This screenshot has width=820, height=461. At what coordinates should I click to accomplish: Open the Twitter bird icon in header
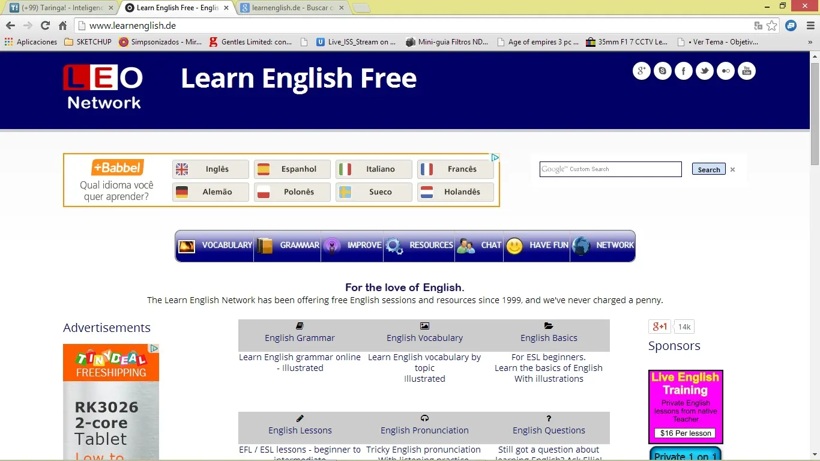pyautogui.click(x=705, y=71)
